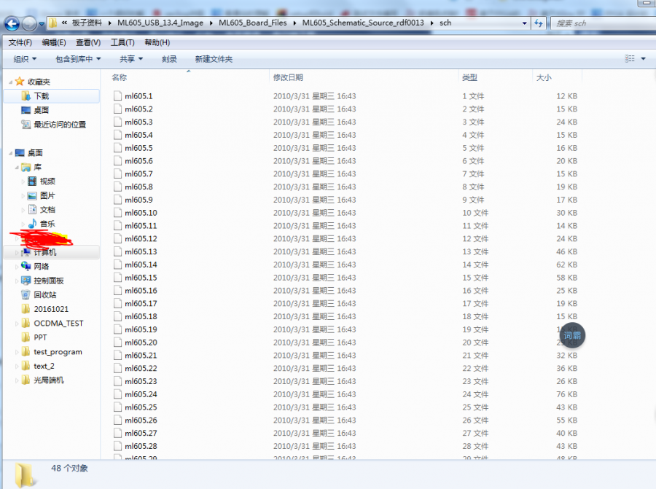The width and height of the screenshot is (656, 489).
Task: Expand the 视频 library node
Action: click(23, 181)
